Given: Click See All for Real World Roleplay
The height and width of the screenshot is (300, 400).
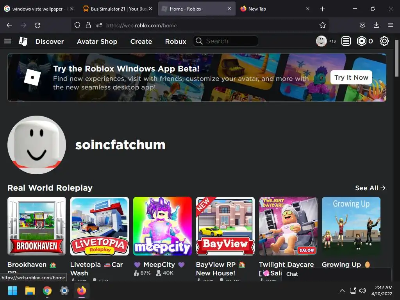Looking at the screenshot, I should (x=370, y=188).
